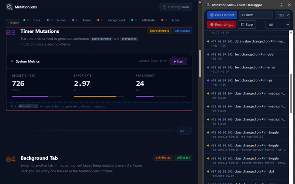The image size is (295, 184).
Task: Click the page scrollbar up arrow
Action: click(x=200, y=2)
